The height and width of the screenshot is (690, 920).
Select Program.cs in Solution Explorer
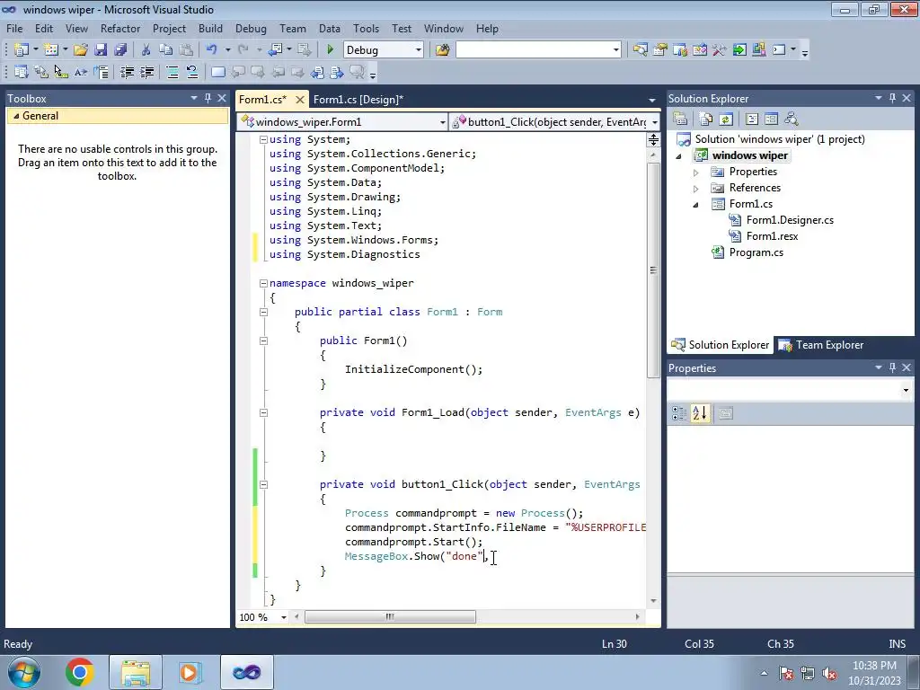(756, 252)
